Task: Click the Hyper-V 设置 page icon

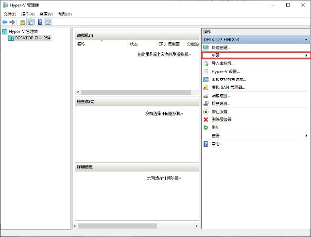Action: pyautogui.click(x=206, y=71)
